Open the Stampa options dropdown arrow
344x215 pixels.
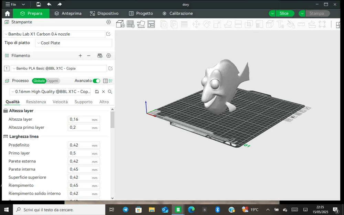302,14
